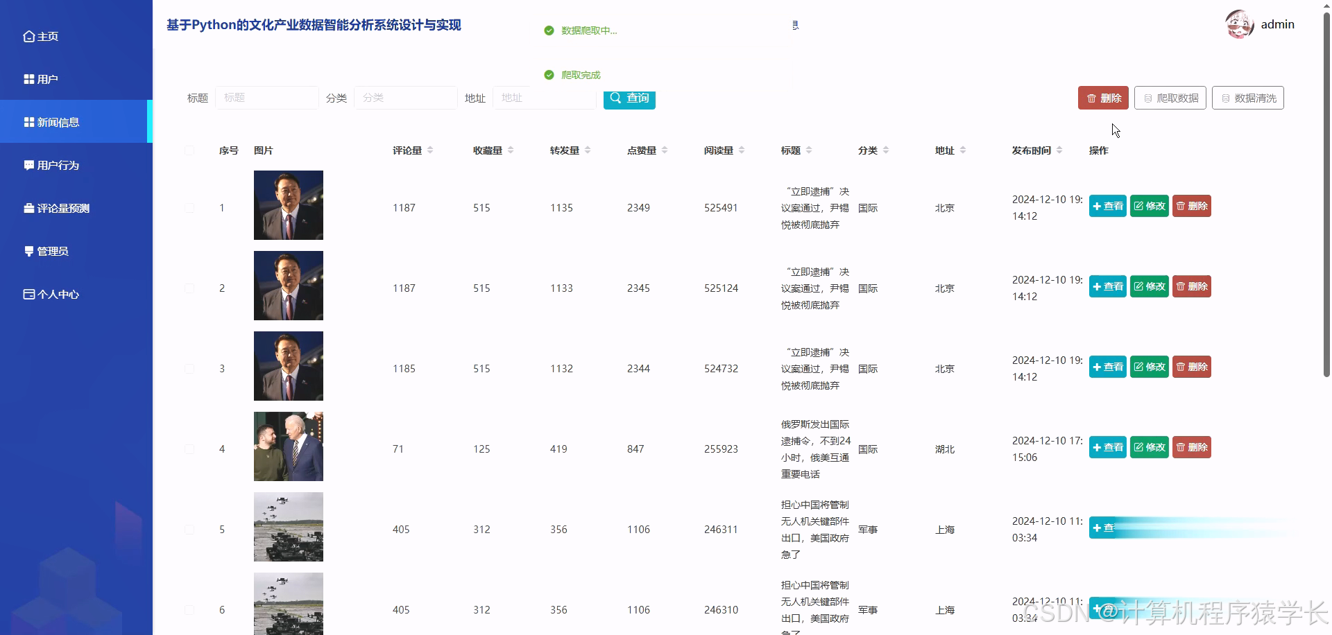Click the trash icon inside 删除 button

click(1091, 98)
